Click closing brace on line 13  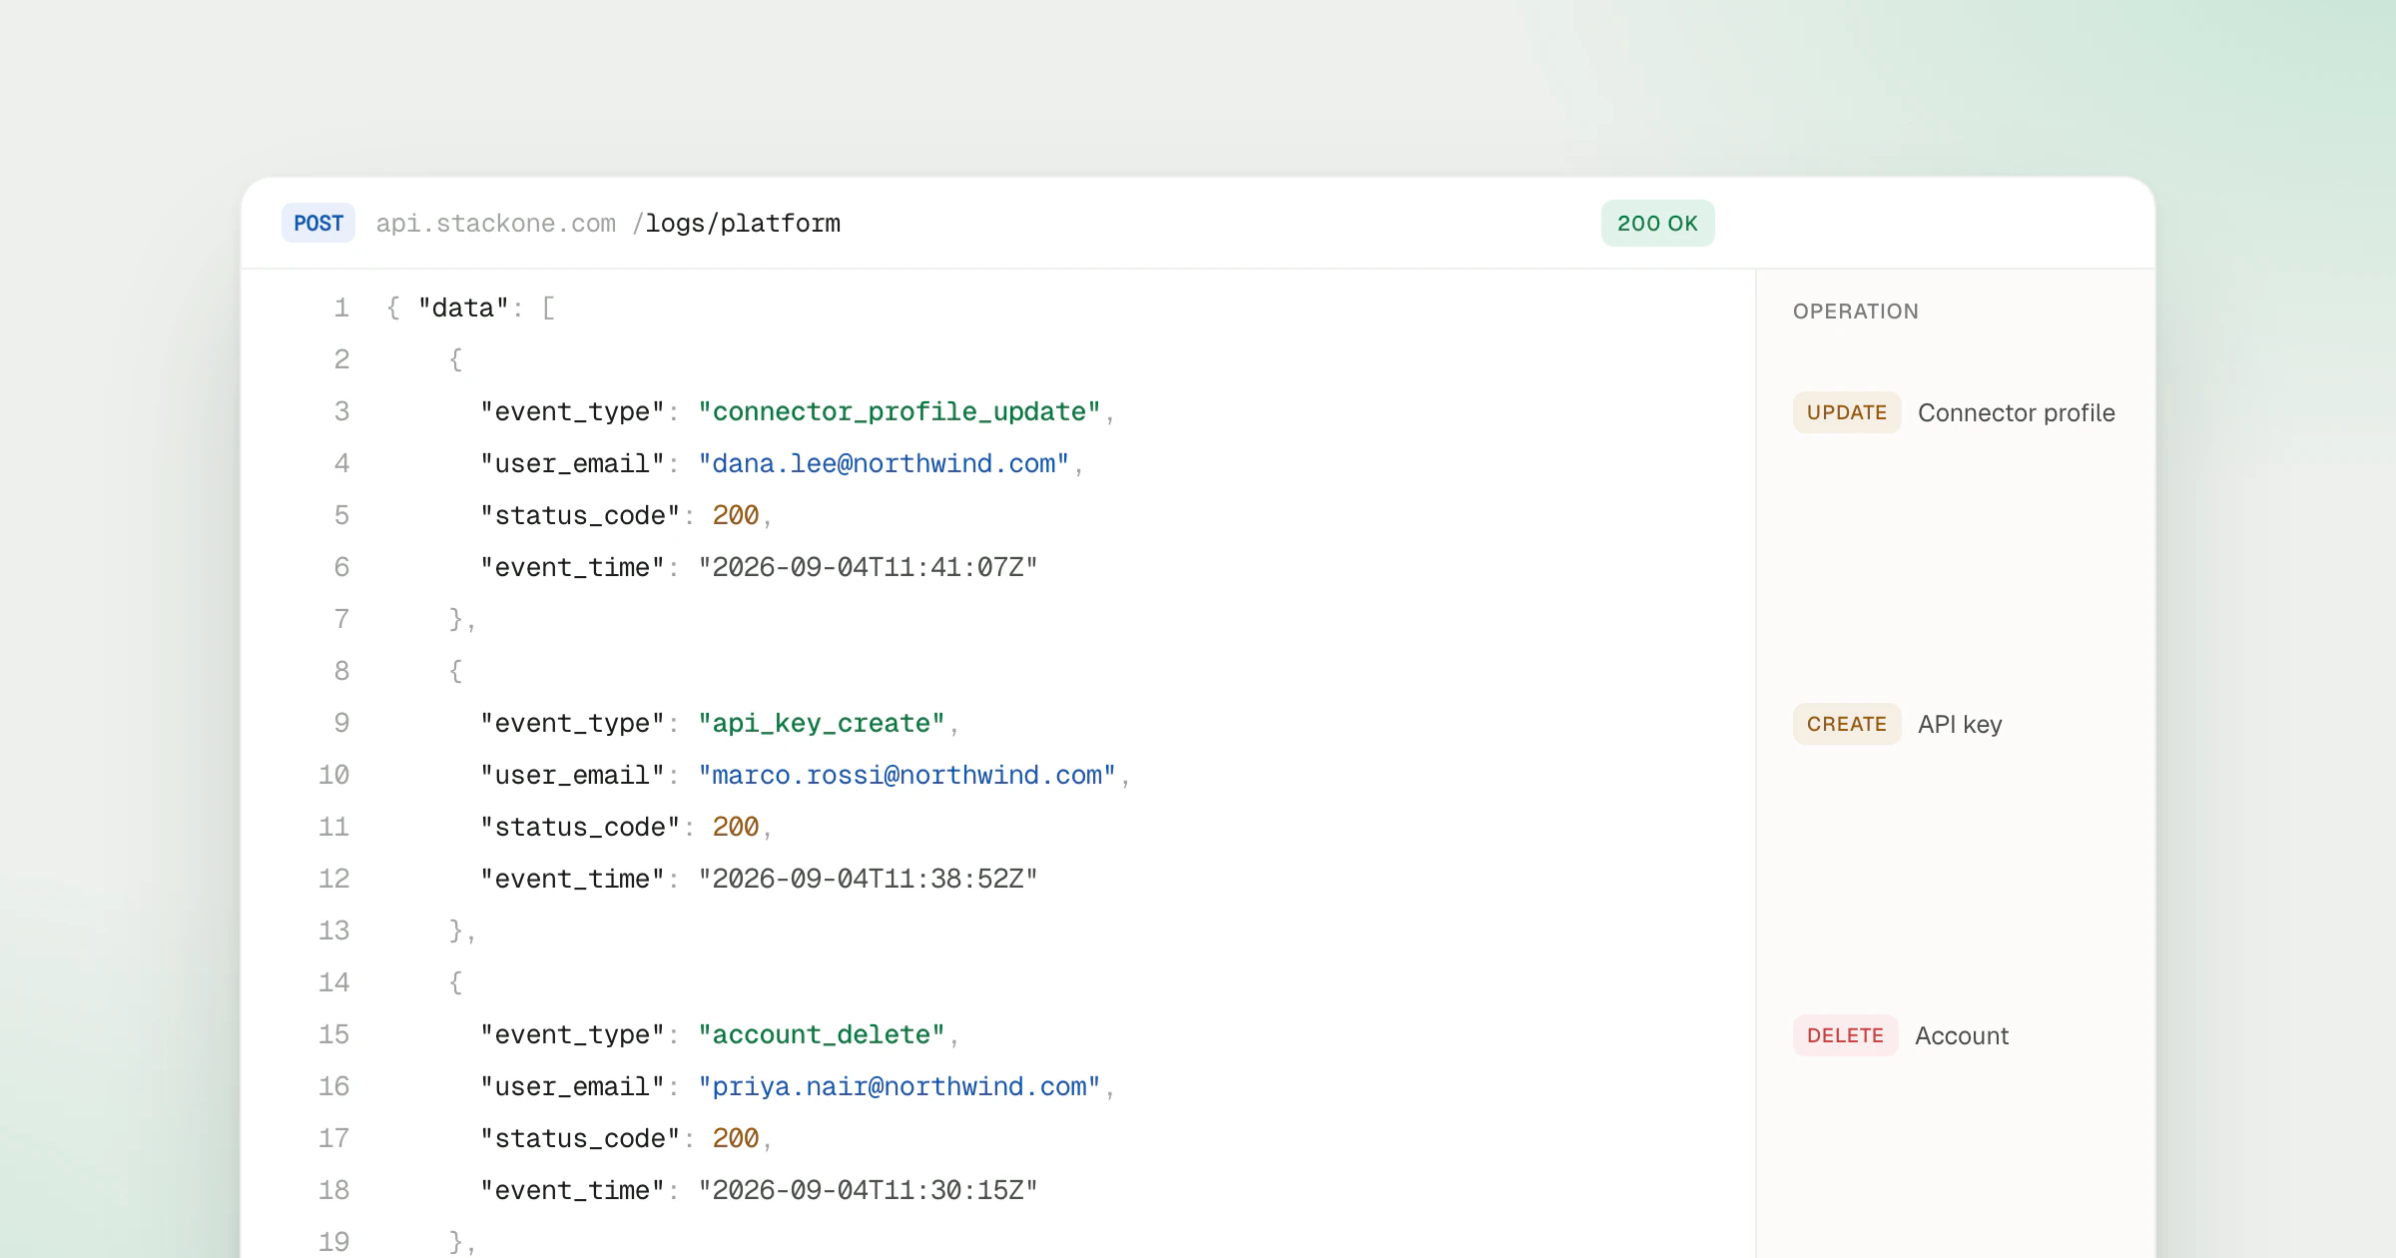[456, 931]
